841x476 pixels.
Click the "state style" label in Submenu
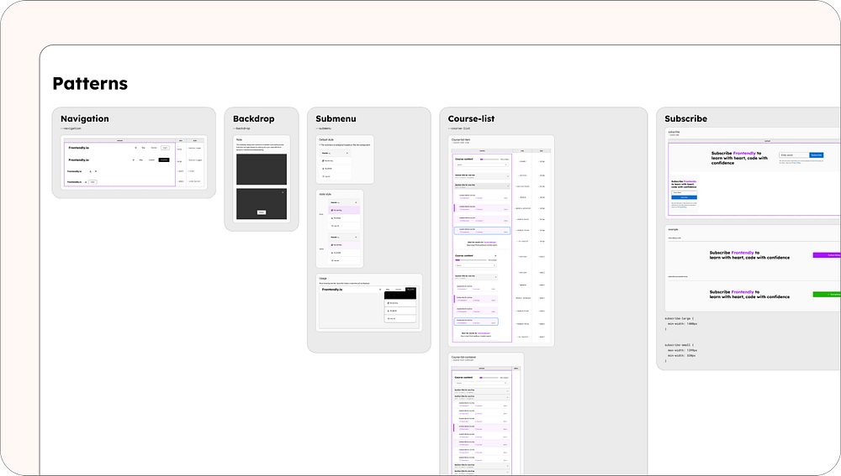(x=325, y=195)
